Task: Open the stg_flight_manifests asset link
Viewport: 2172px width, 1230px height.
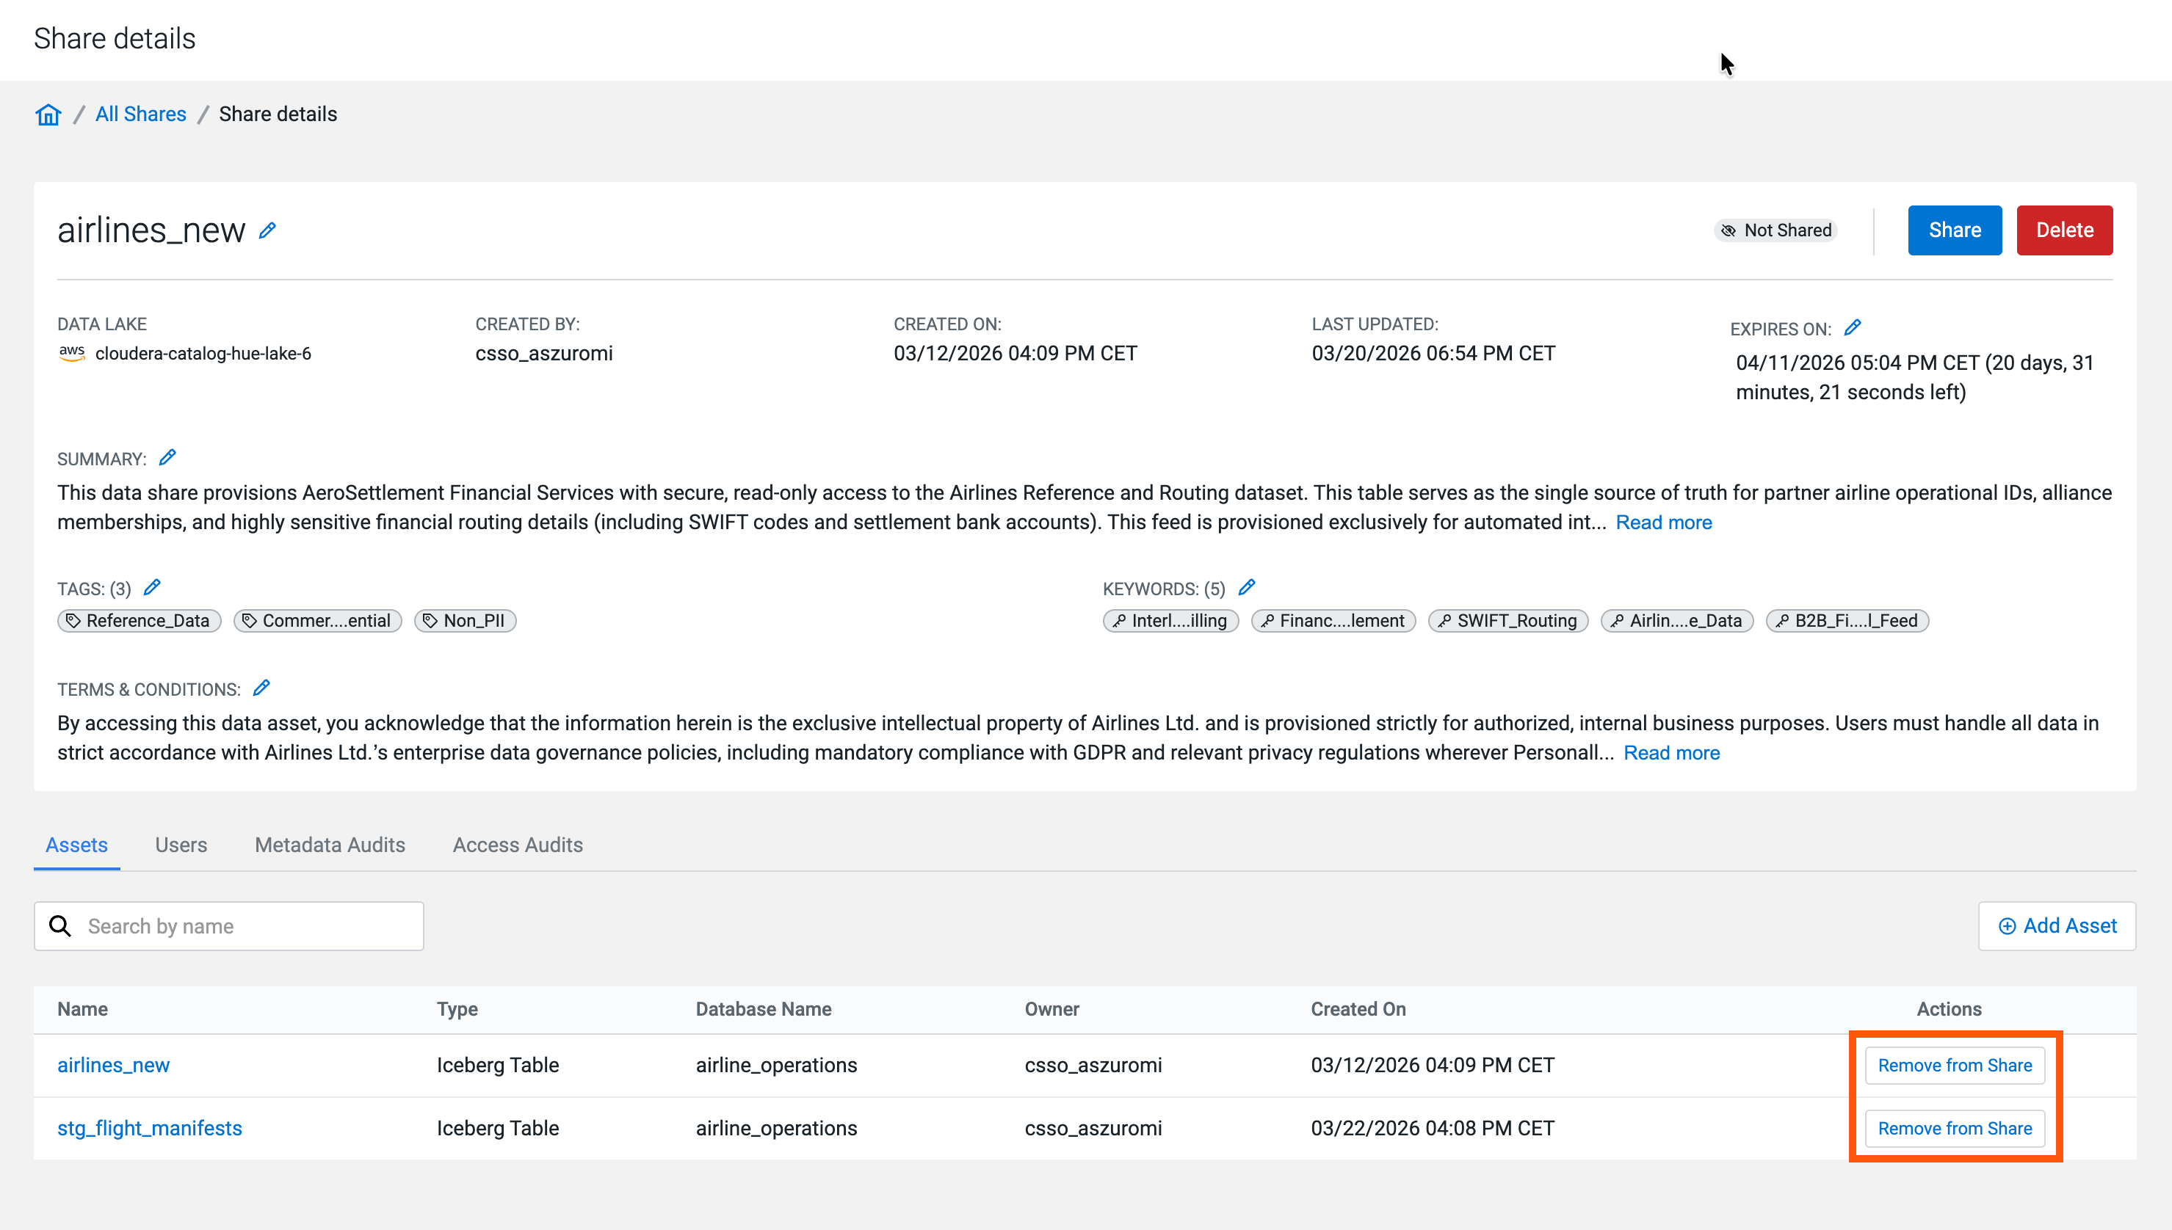Action: tap(150, 1129)
